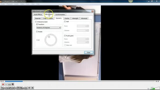Click the Wall Columns spinner arrows

(88, 30)
